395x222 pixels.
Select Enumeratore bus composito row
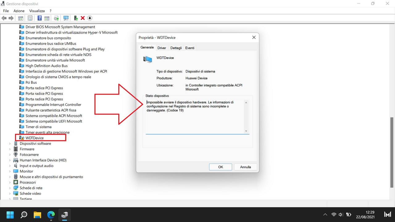tap(48, 38)
